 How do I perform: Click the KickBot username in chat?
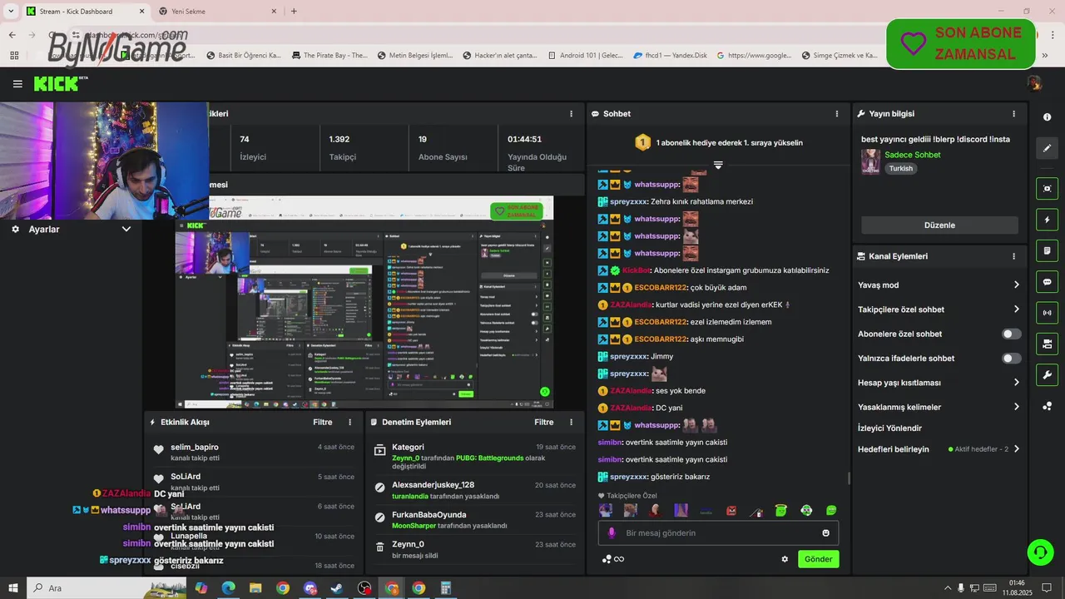(x=636, y=270)
